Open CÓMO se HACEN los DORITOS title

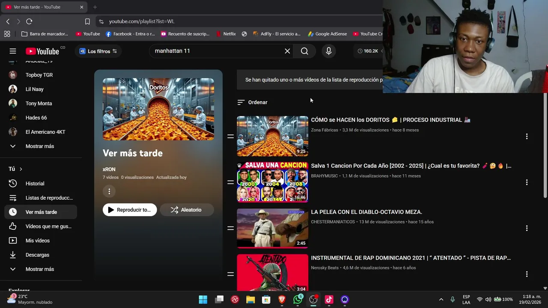[x=390, y=120]
